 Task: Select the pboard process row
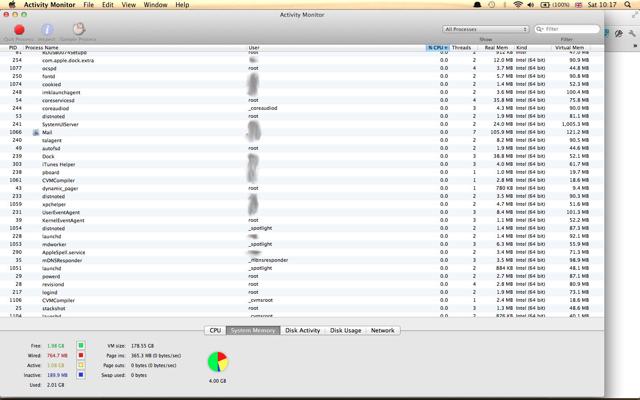tap(302, 172)
